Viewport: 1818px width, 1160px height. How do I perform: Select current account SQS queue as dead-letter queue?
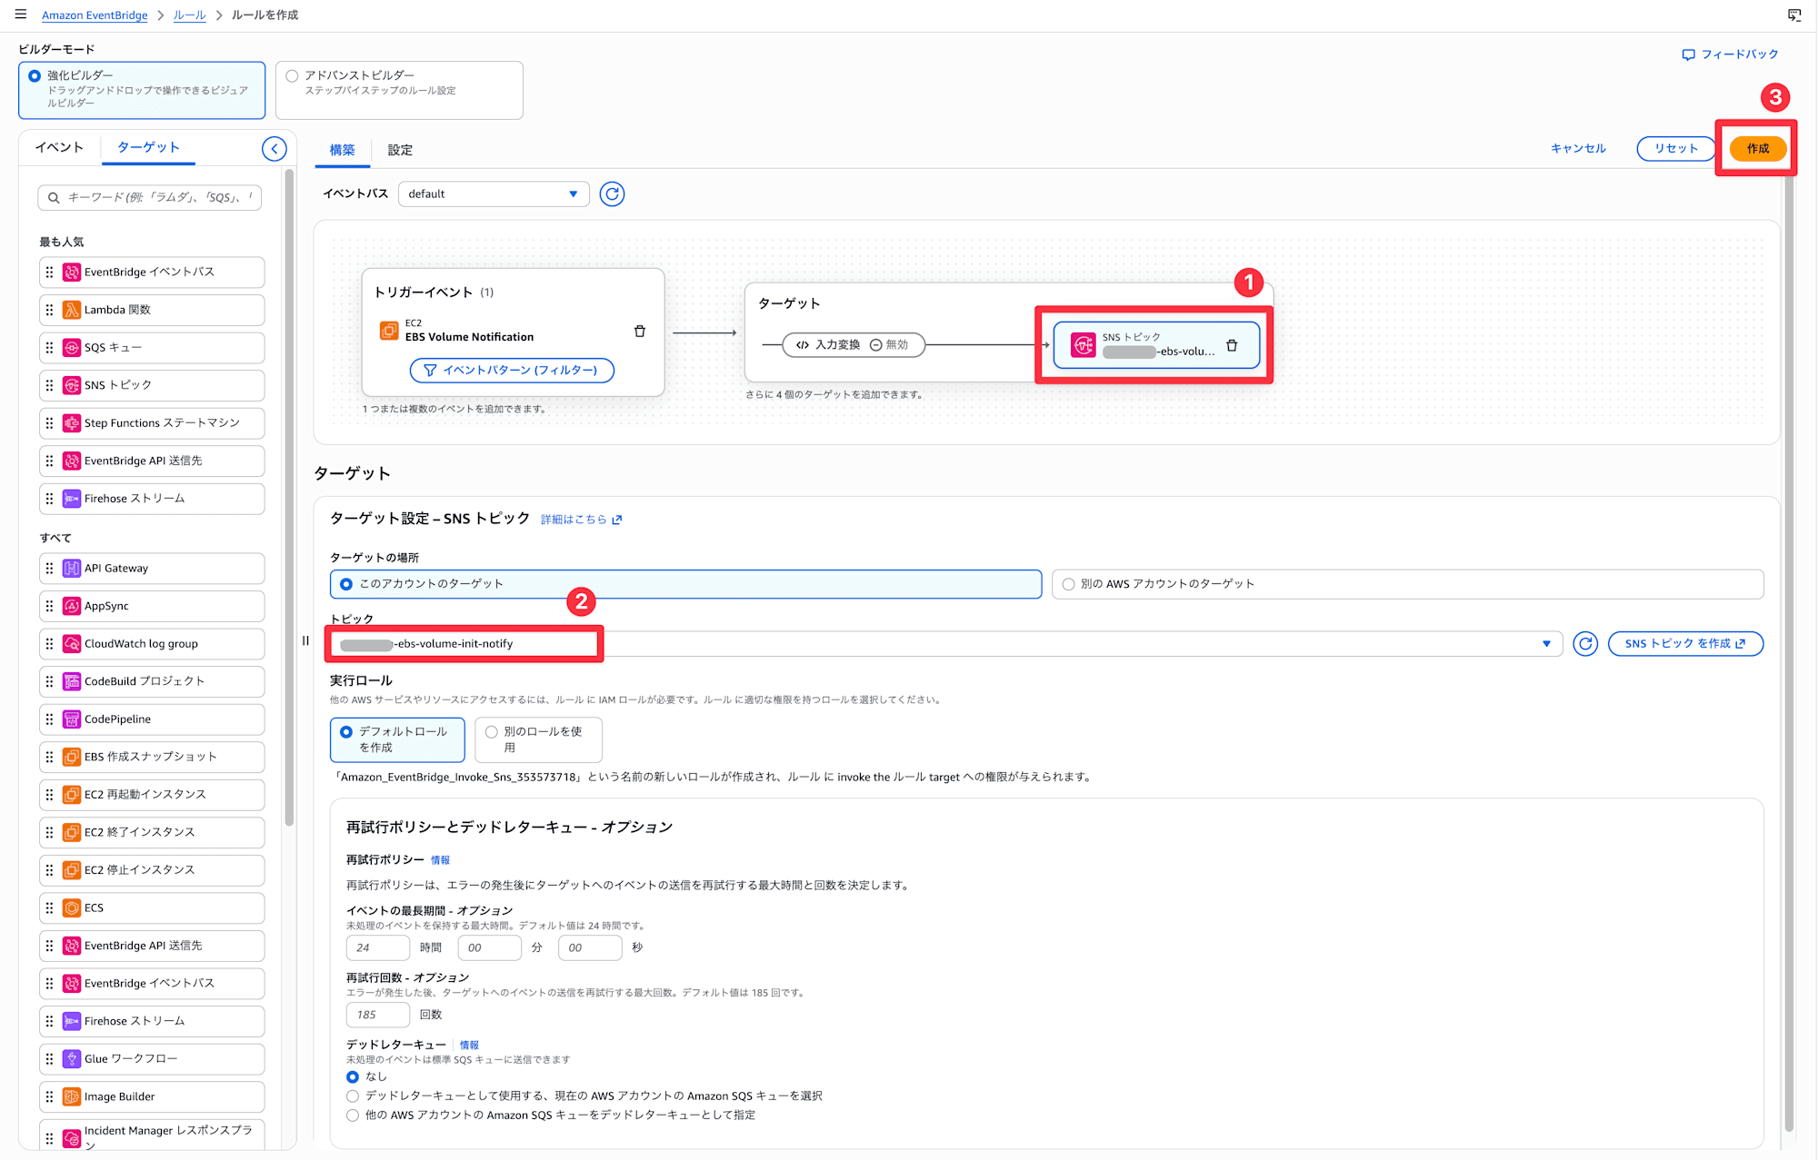coord(353,1096)
